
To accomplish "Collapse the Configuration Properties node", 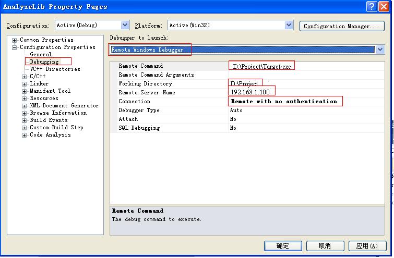I will [x=14, y=47].
